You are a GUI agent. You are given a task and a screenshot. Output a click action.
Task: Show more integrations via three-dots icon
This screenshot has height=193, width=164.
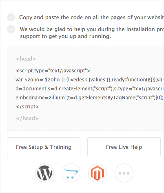pos(124,173)
